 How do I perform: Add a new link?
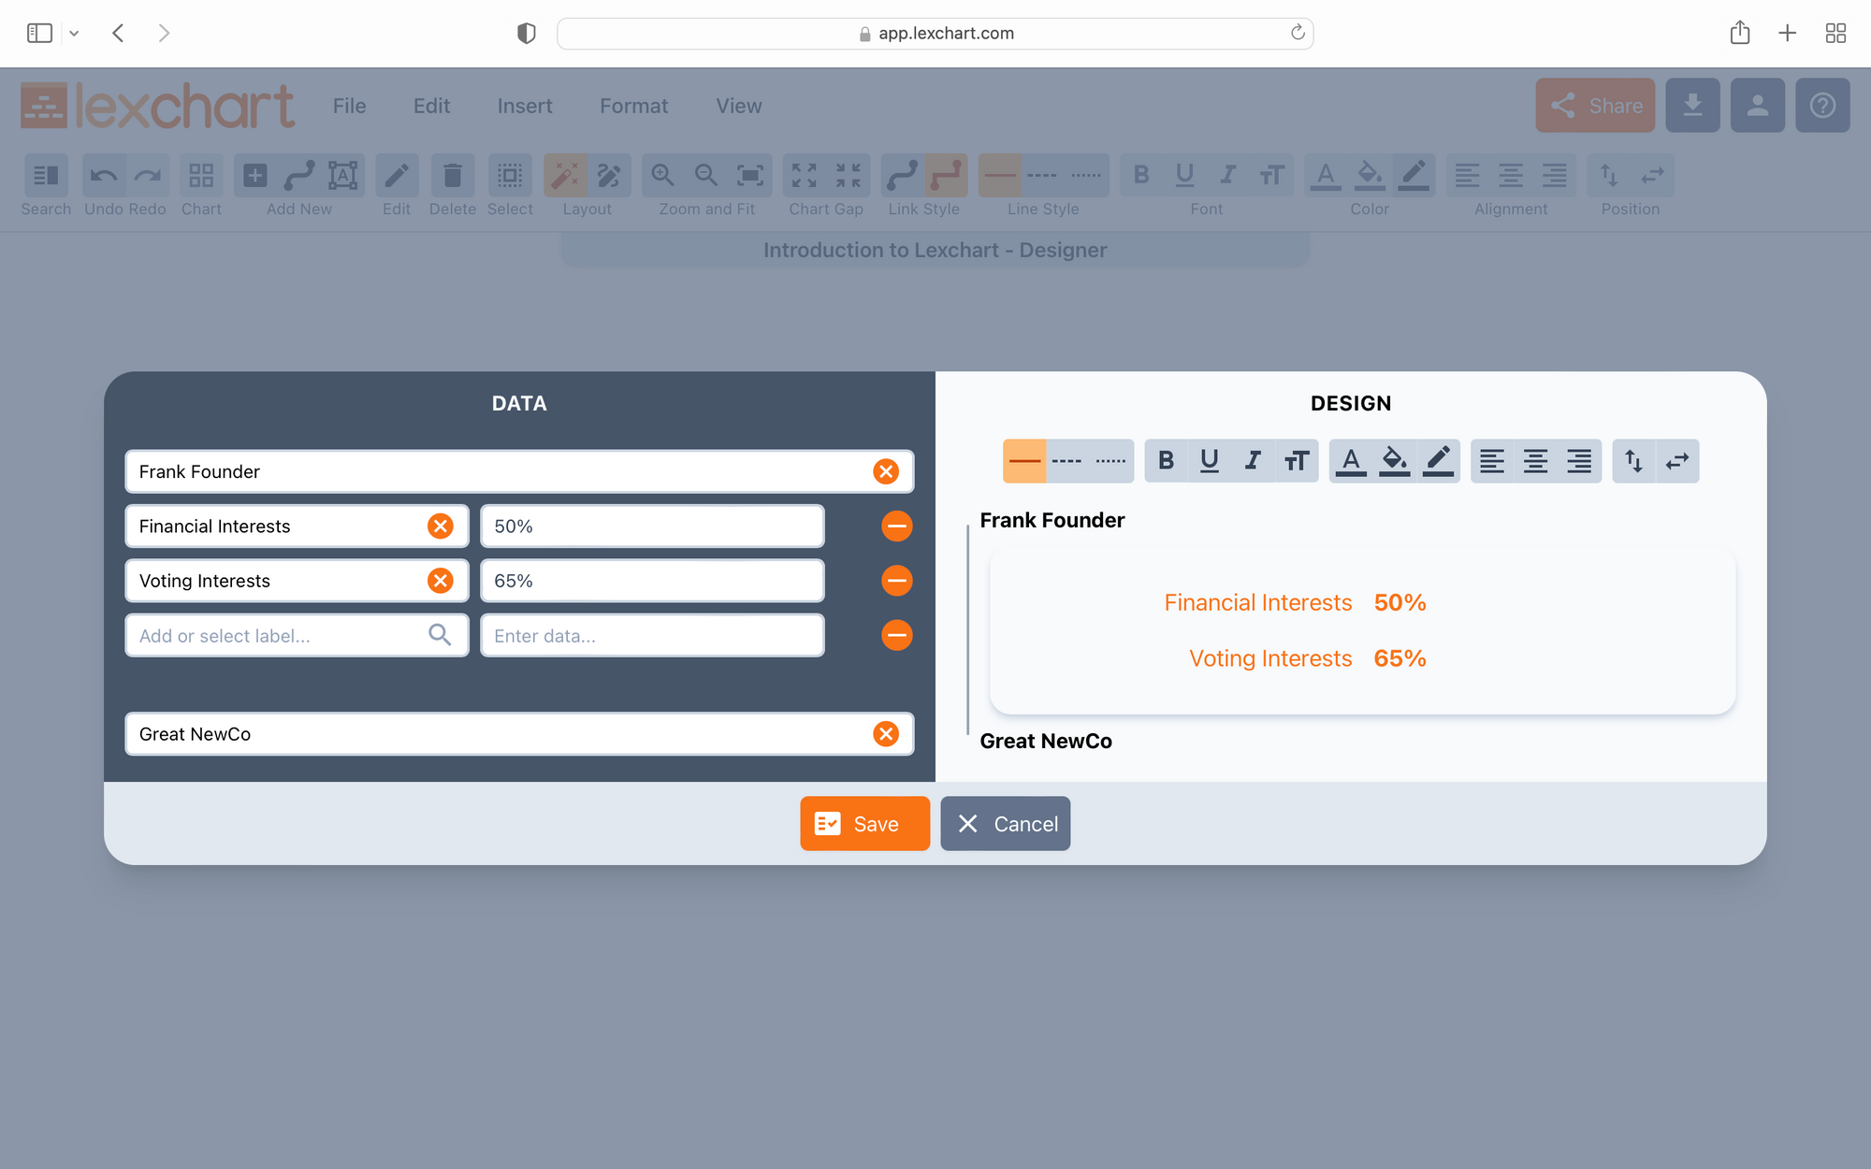pyautogui.click(x=299, y=175)
